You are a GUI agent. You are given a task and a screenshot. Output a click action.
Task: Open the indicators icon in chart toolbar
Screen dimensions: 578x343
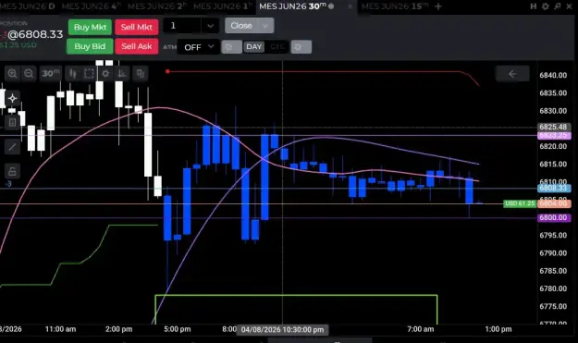click(x=122, y=74)
